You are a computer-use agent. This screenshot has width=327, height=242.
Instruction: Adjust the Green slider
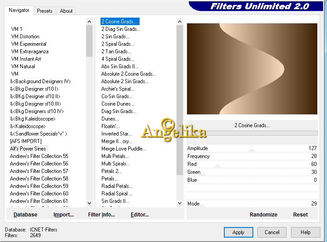pyautogui.click(x=252, y=172)
